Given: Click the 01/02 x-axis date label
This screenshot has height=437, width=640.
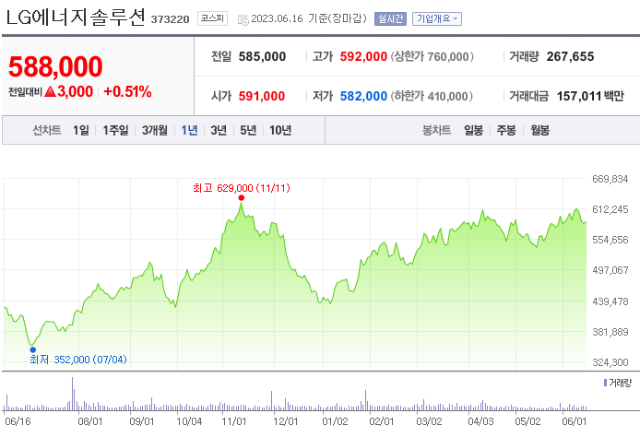Looking at the screenshot, I should (x=335, y=421).
